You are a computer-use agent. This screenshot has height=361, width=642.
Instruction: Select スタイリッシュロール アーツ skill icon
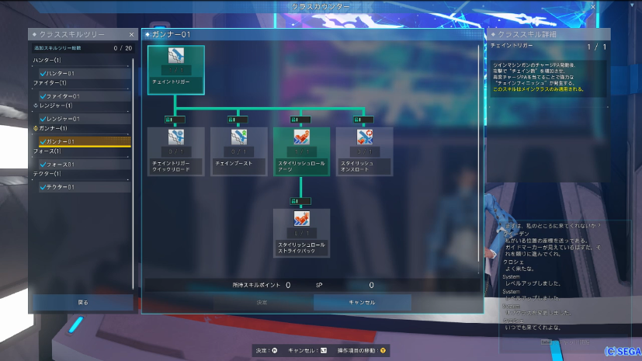[x=302, y=137]
